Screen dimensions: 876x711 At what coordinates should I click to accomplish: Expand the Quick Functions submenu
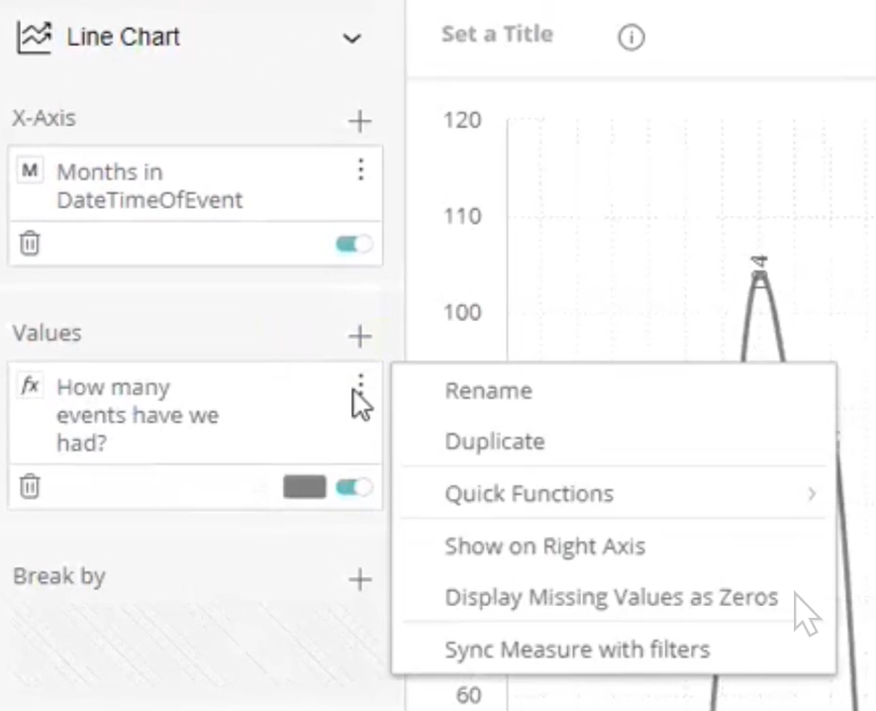click(614, 493)
